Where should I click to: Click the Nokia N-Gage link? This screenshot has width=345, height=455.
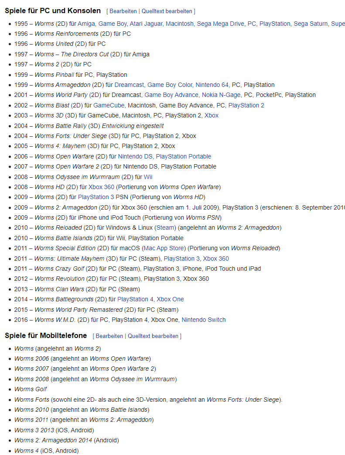point(221,95)
